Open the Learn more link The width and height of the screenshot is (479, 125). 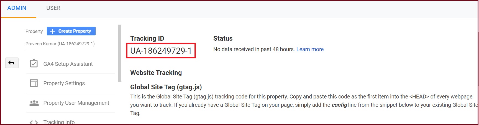click(x=310, y=49)
